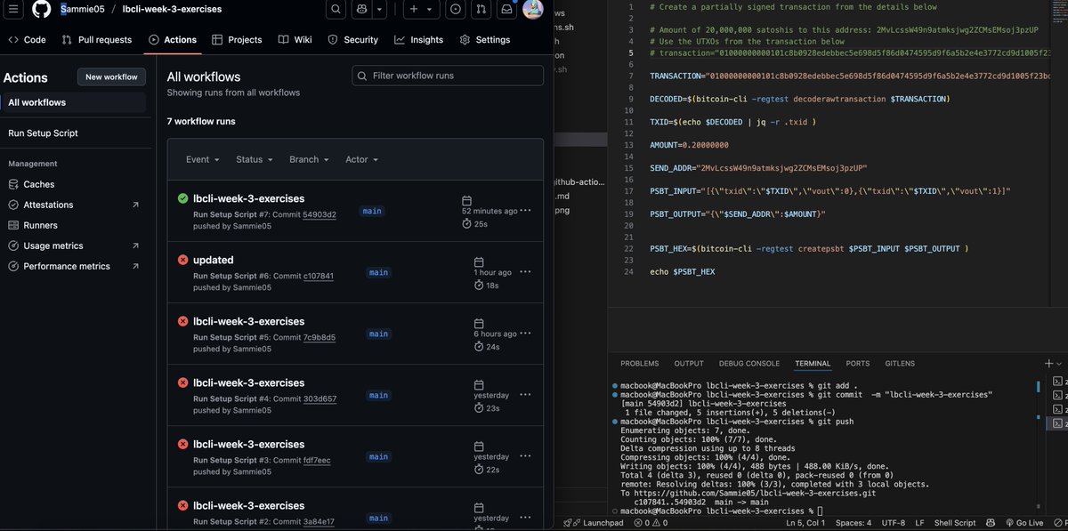Click Go Live in status bar
1068x531 pixels.
pyautogui.click(x=1023, y=523)
